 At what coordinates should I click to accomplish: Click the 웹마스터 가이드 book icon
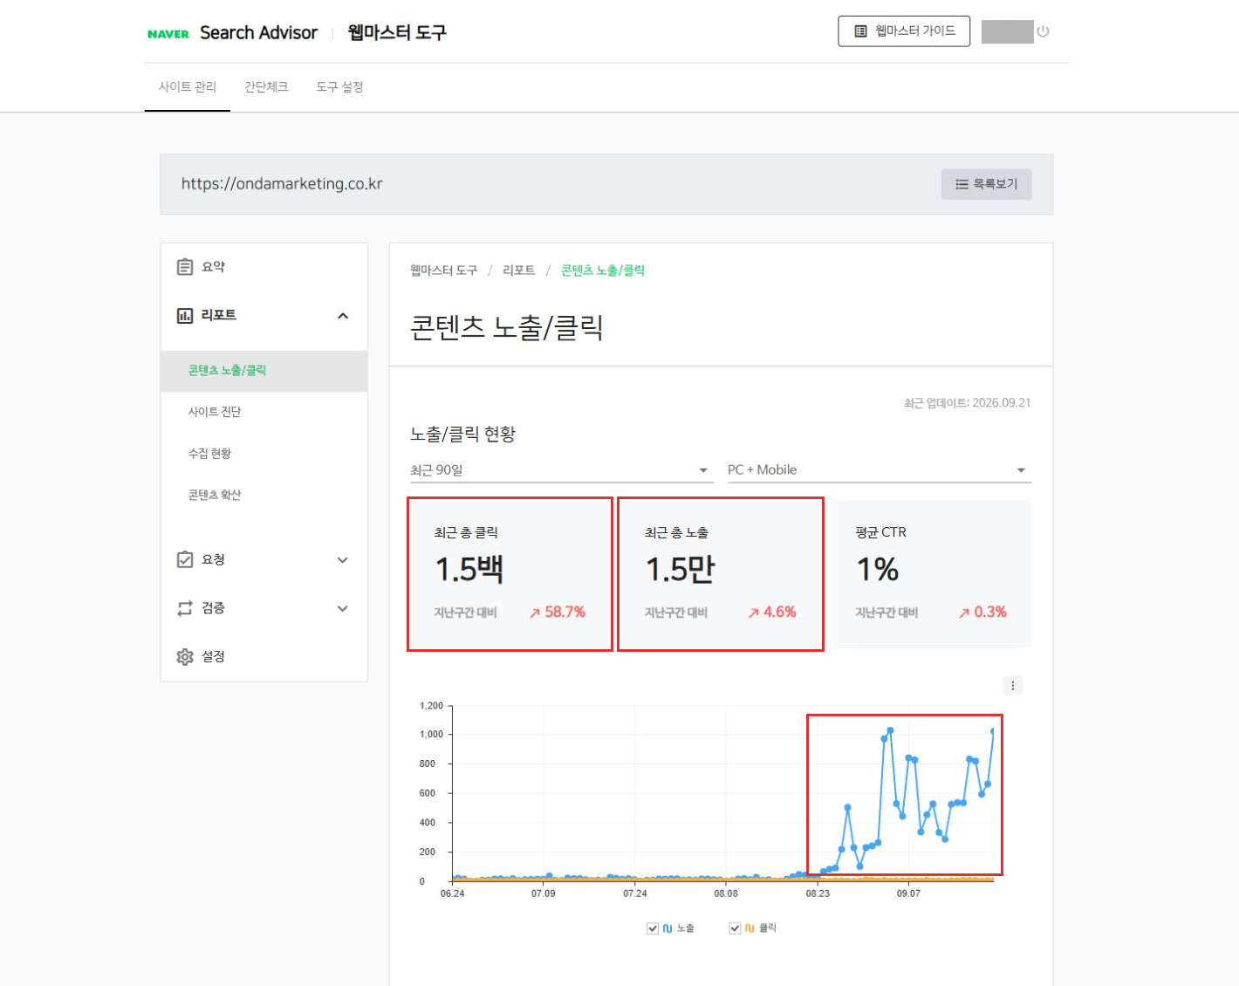860,31
